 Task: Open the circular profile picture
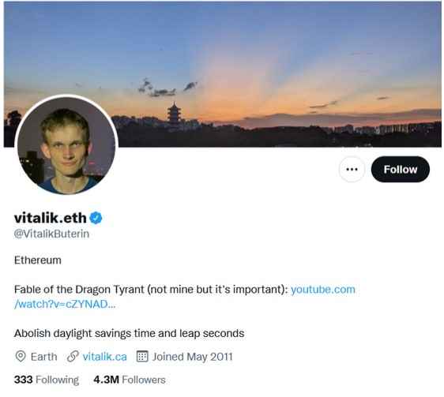66,145
